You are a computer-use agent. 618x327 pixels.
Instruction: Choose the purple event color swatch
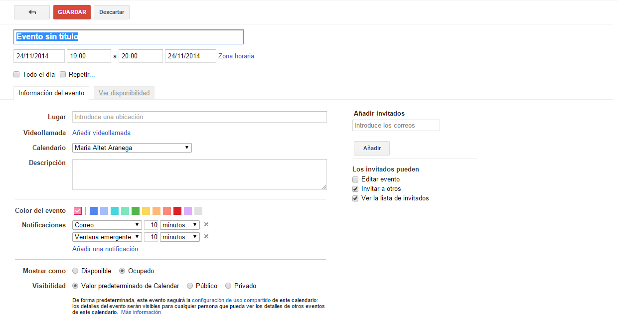(188, 211)
